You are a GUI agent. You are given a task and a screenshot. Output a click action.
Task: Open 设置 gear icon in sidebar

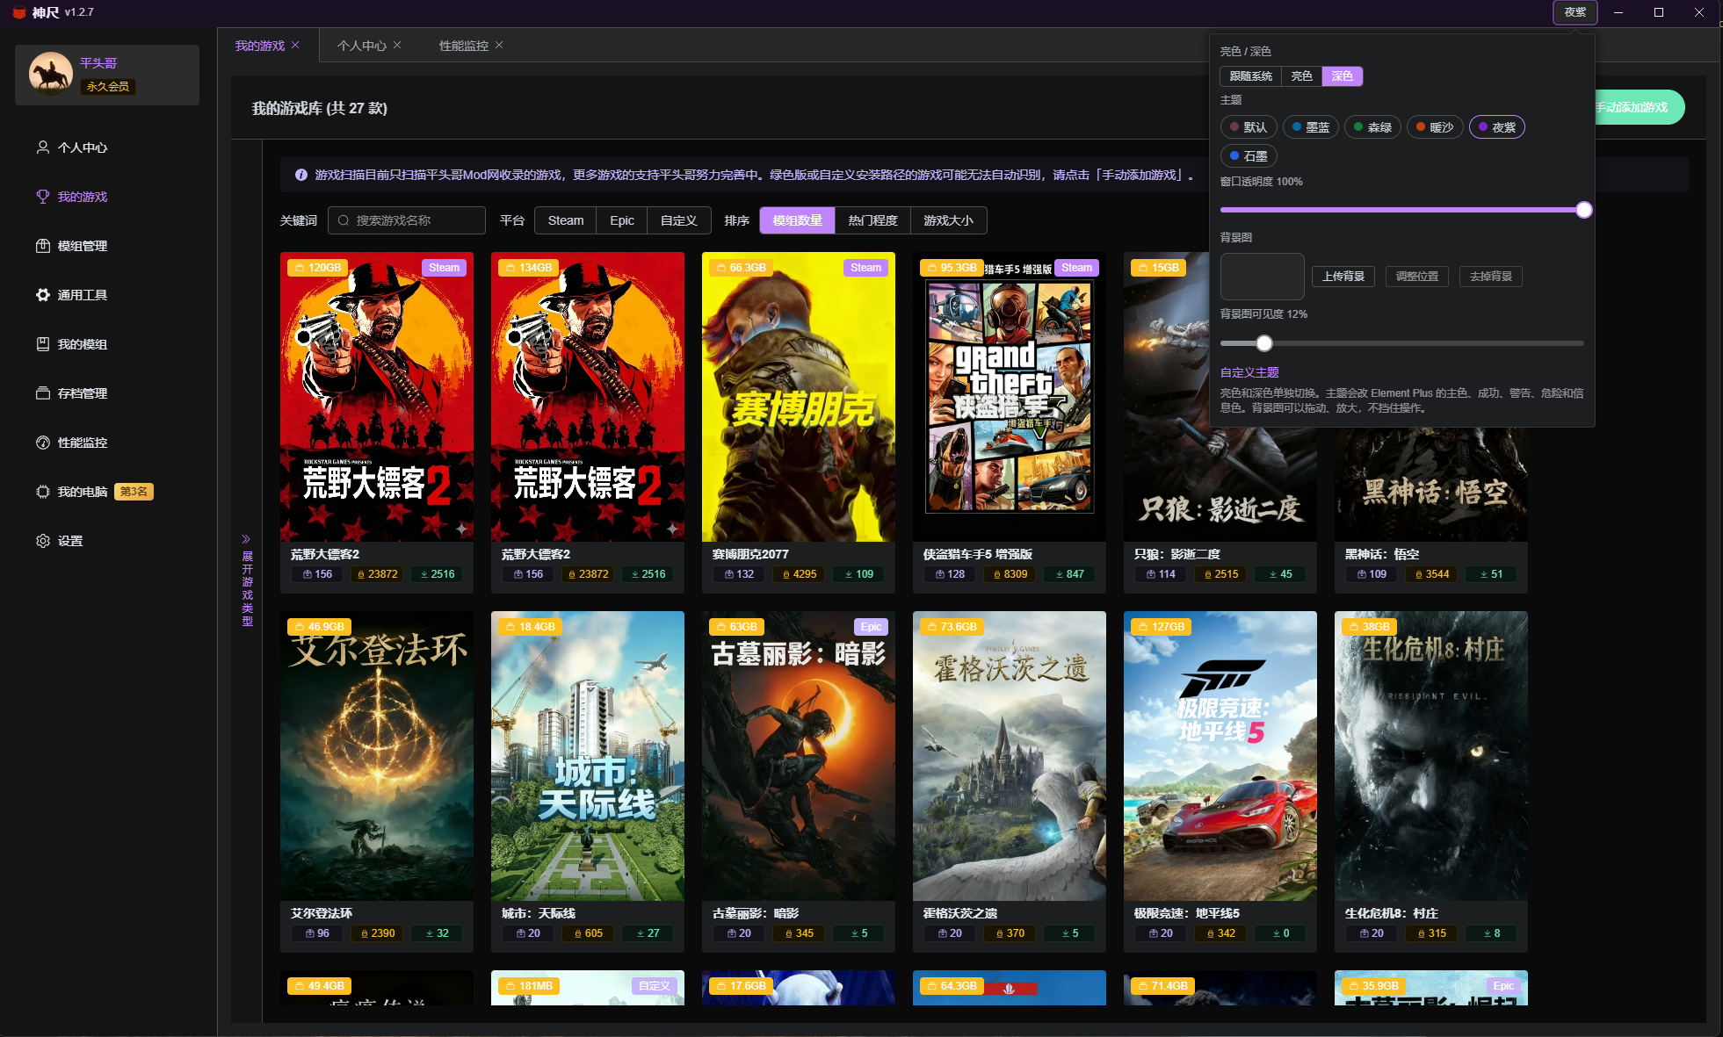click(x=42, y=541)
